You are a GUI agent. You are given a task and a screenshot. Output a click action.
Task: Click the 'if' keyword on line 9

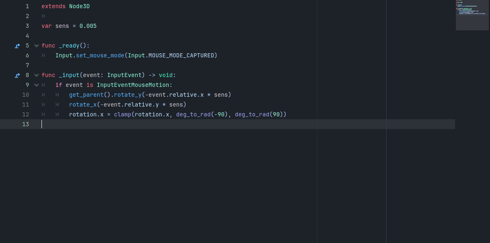click(x=59, y=85)
